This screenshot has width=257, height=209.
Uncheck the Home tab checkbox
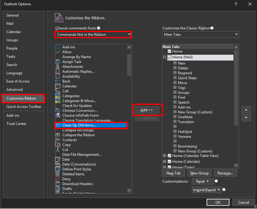pyautogui.click(x=169, y=51)
